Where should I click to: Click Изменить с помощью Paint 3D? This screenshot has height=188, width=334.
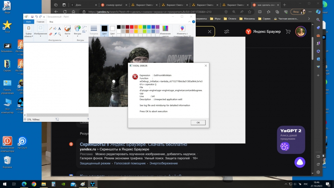coord(182,31)
